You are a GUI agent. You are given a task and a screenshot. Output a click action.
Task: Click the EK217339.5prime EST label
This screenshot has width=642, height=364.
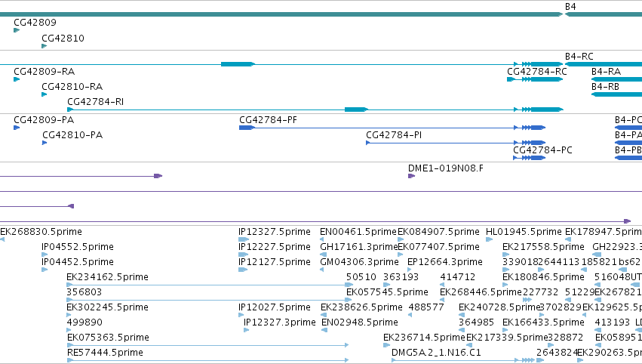507,338
